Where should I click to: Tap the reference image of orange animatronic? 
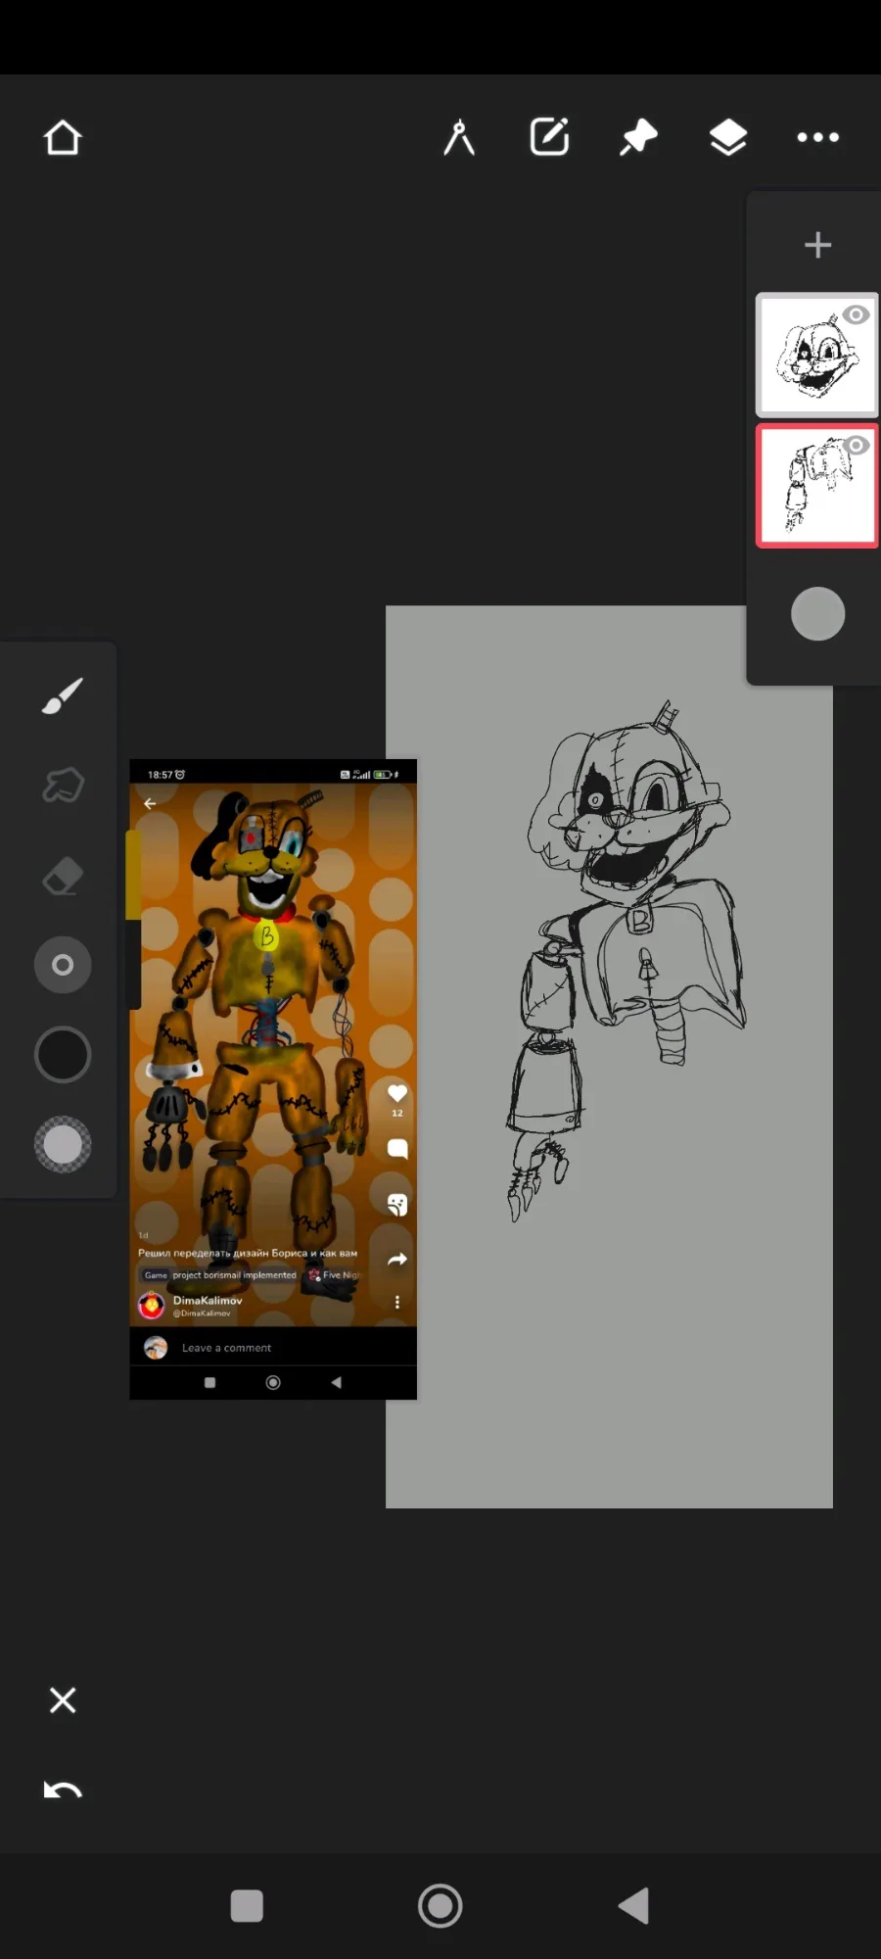coord(273,1078)
